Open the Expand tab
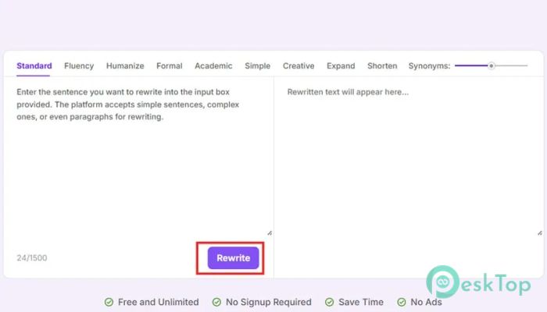The image size is (547, 312). 341,66
